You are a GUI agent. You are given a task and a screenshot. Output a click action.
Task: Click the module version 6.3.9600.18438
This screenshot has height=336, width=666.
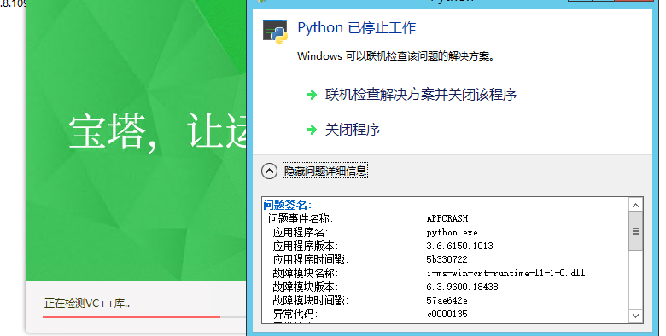pos(462,287)
